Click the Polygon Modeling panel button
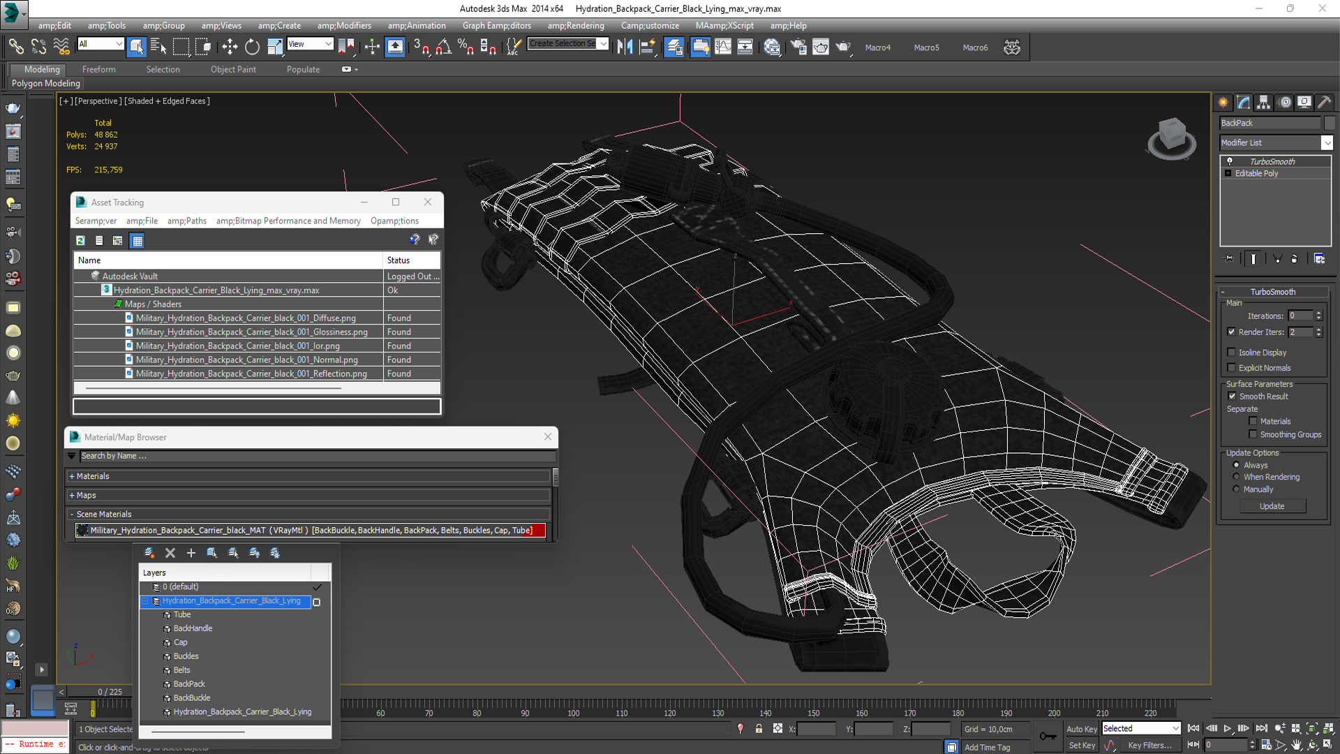The height and width of the screenshot is (754, 1340). (x=45, y=83)
